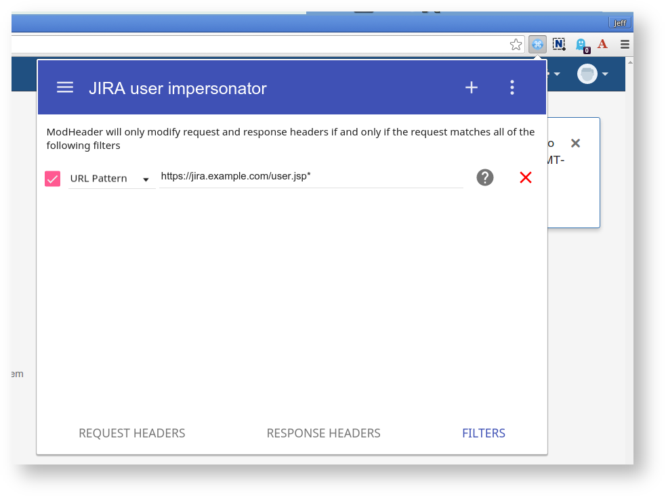Switch to the Response Headers tab
666x497 pixels.
pos(323,433)
